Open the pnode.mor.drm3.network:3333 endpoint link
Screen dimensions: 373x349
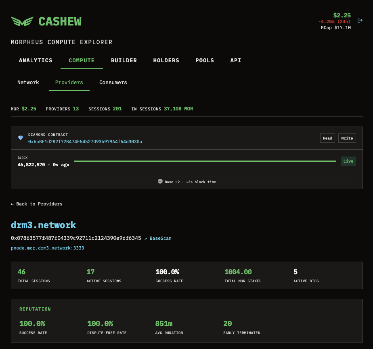[48, 248]
